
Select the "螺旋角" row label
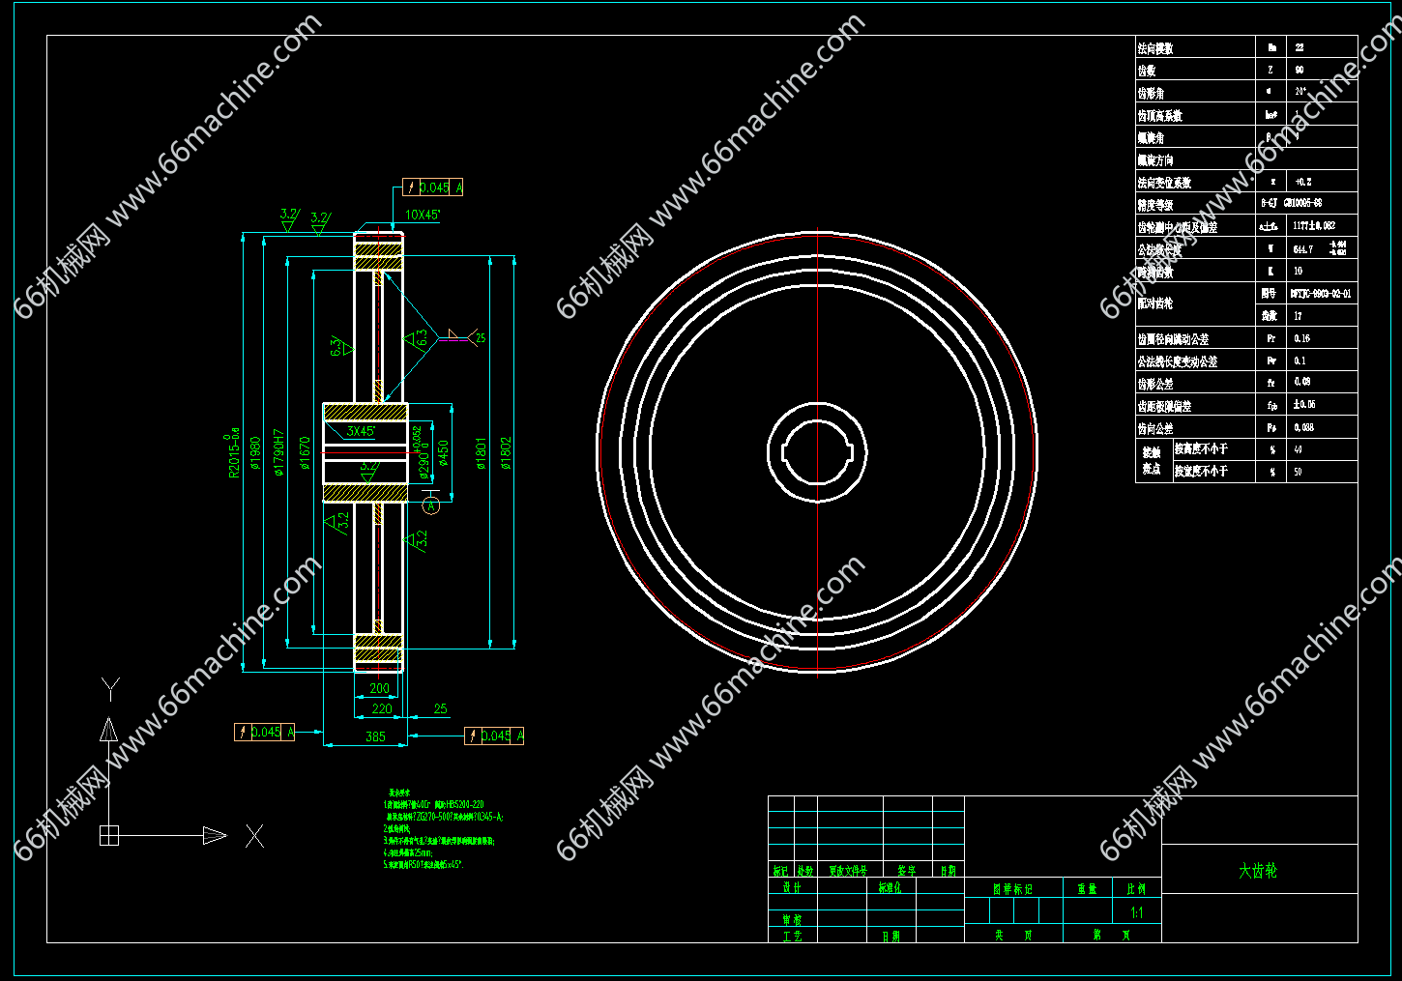[x=1151, y=137]
